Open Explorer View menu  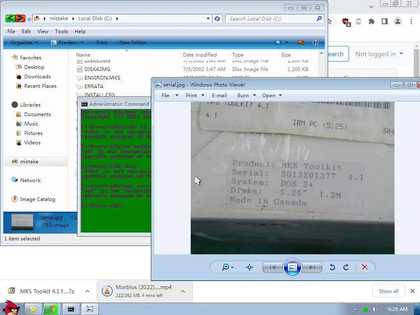[x=43, y=31]
